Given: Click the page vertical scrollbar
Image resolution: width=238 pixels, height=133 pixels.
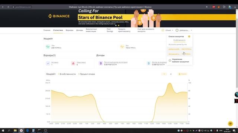Looking at the screenshot, I should point(237,53).
